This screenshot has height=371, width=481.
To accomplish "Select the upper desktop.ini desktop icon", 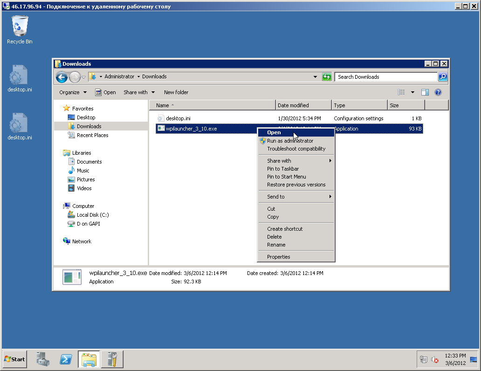I will 20,79.
